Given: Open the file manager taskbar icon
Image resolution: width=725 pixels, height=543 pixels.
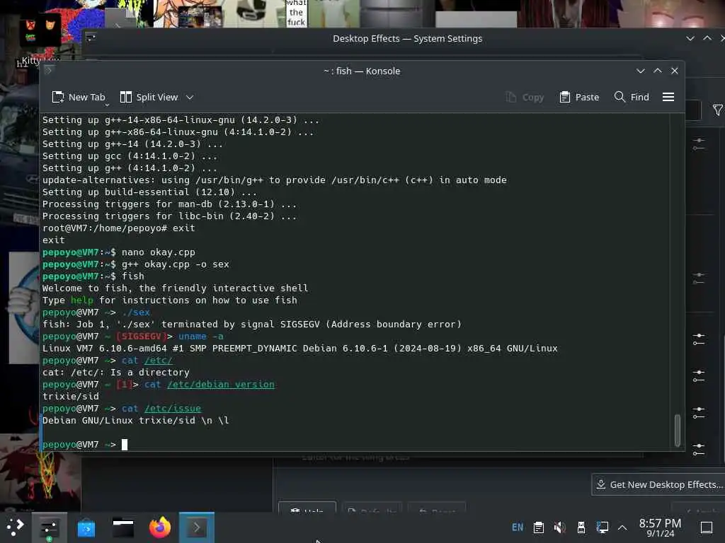Looking at the screenshot, I should click(x=123, y=527).
